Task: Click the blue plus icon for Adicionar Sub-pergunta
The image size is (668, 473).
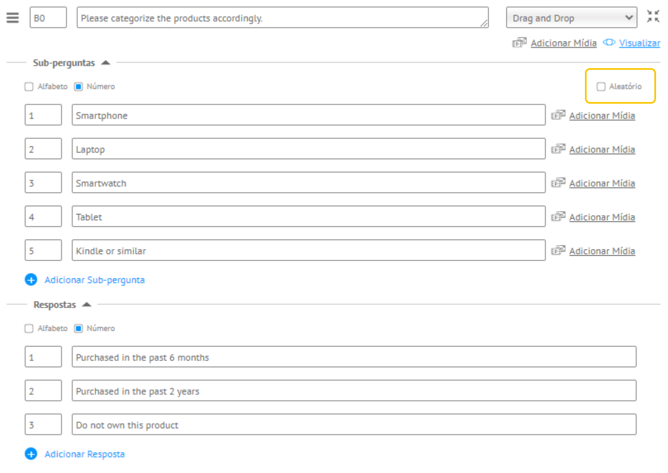Action: click(x=31, y=280)
